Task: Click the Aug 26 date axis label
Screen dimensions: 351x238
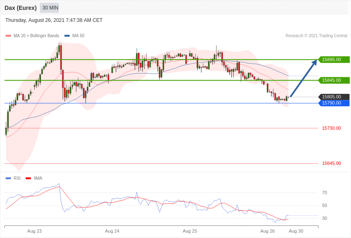Action: point(268,231)
